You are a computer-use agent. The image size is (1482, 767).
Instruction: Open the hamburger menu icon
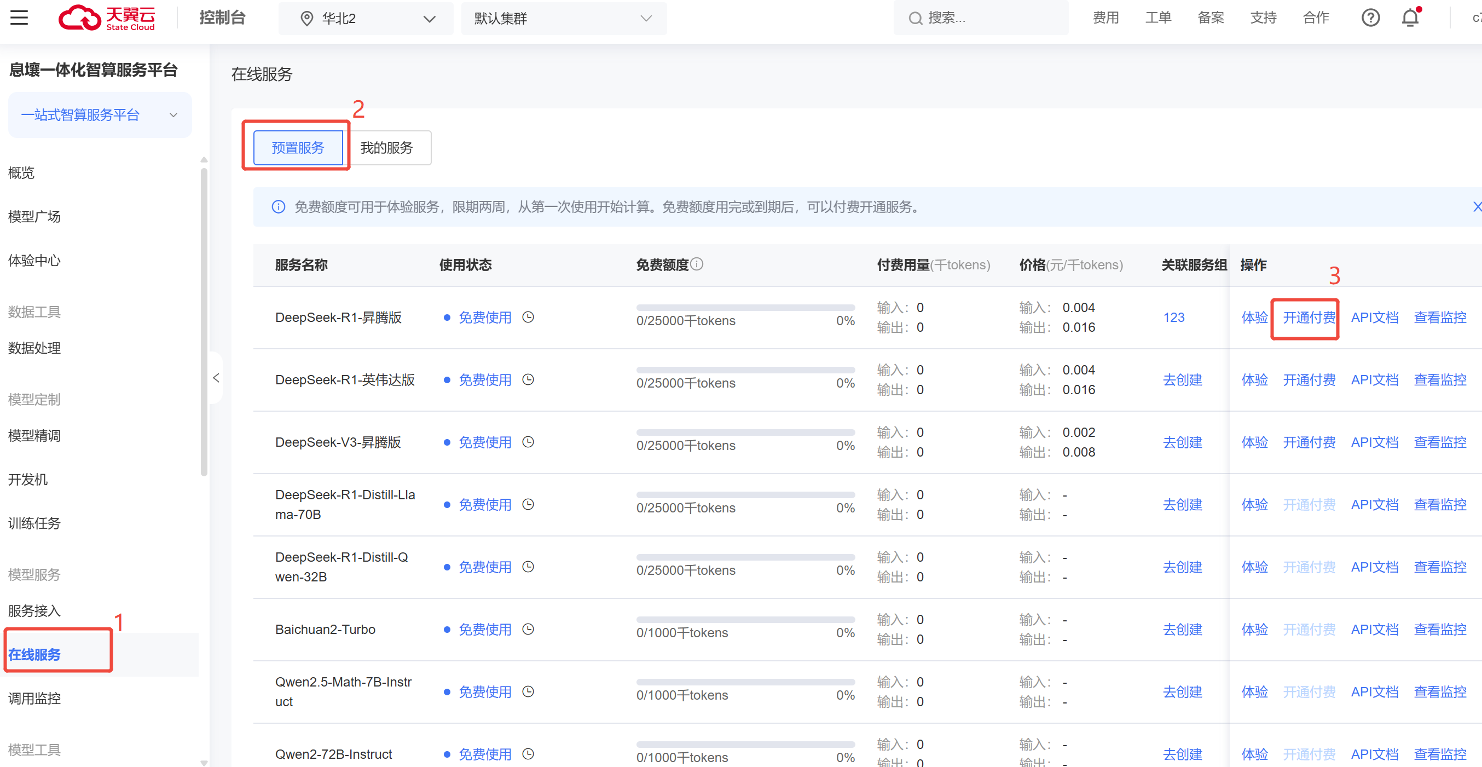(19, 18)
